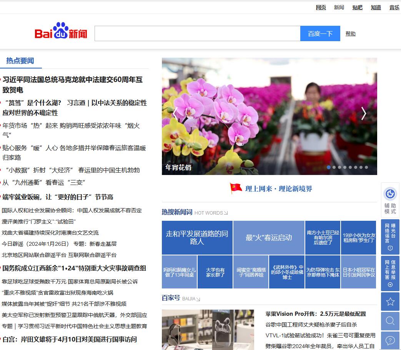401x350 pixels.
Task: Select the second carousel pagination dot
Action: pyautogui.click(x=334, y=167)
